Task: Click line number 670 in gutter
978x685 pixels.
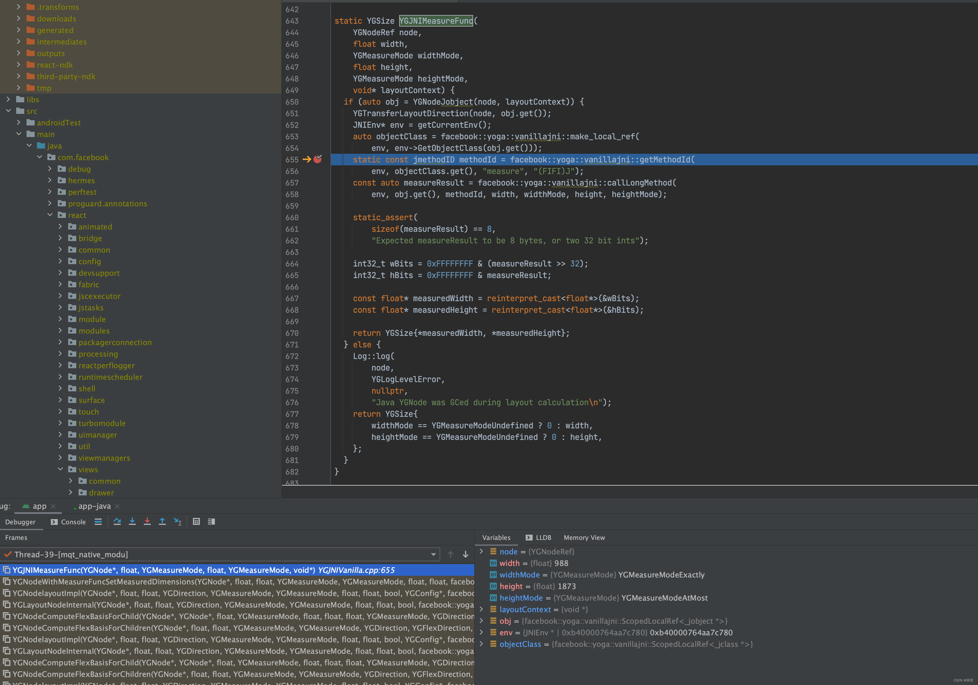Action: 292,333
